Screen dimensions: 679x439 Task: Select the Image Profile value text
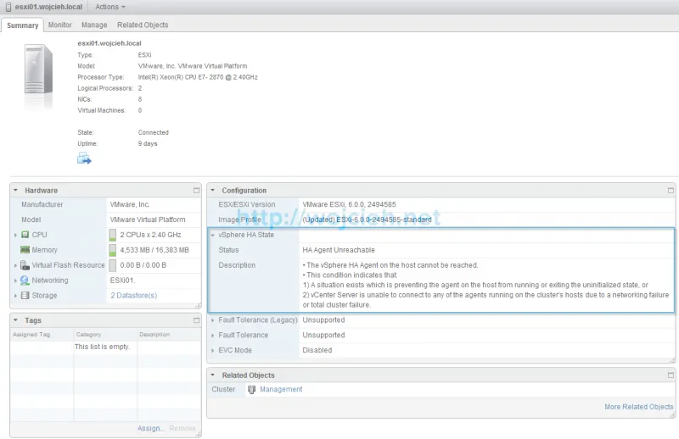(367, 219)
